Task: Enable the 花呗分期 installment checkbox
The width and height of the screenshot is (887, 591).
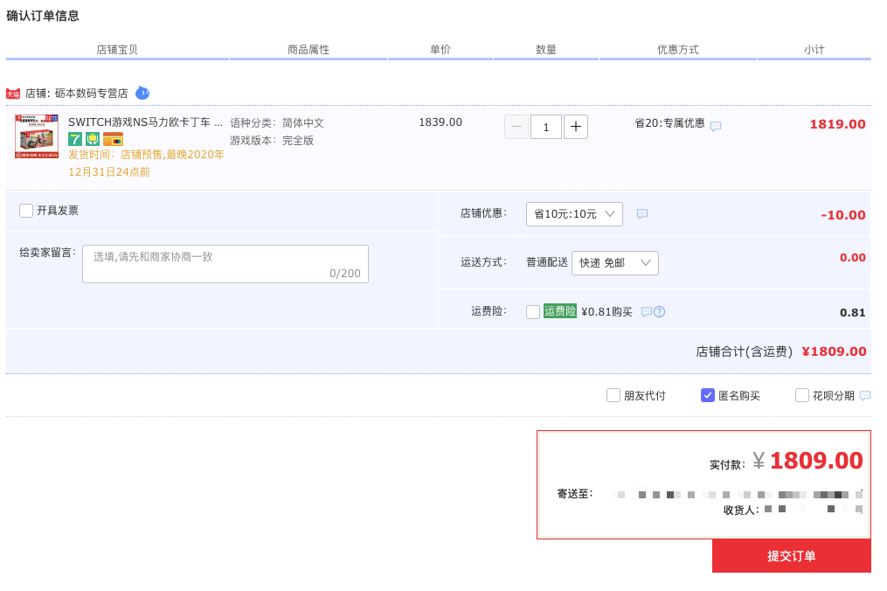Action: coord(802,395)
